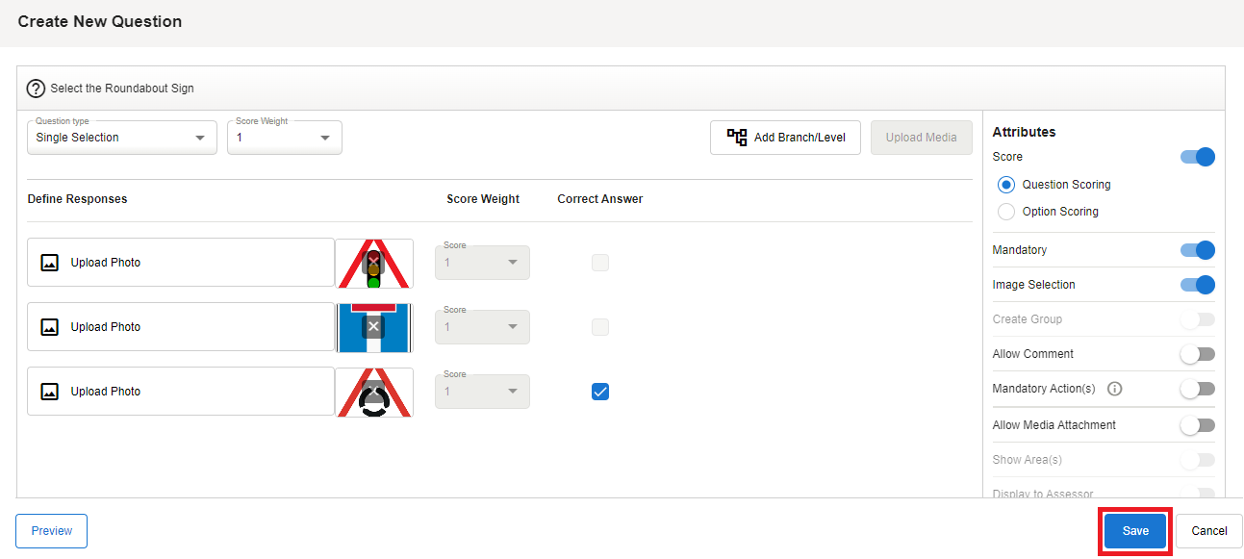The height and width of the screenshot is (559, 1244).
Task: Remove the roundabout sign image
Action: 373,390
